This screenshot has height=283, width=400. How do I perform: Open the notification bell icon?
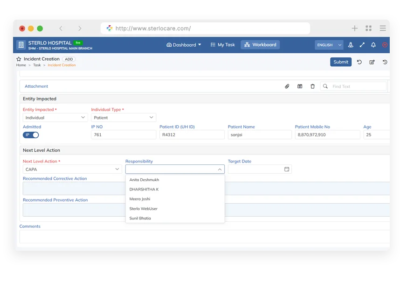point(373,45)
